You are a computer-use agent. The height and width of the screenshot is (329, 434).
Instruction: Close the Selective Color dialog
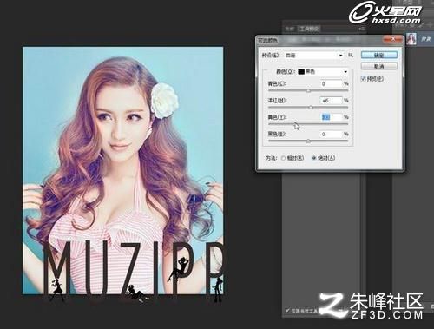tap(392, 39)
